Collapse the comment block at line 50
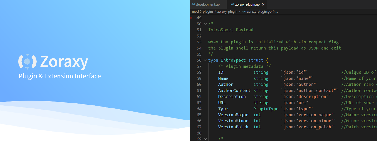The height and width of the screenshot is (141, 377). point(205,24)
